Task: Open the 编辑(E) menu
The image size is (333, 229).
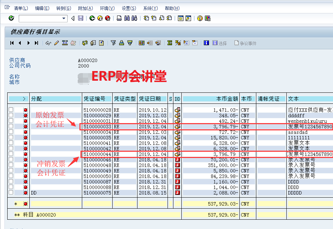Action: point(42,8)
